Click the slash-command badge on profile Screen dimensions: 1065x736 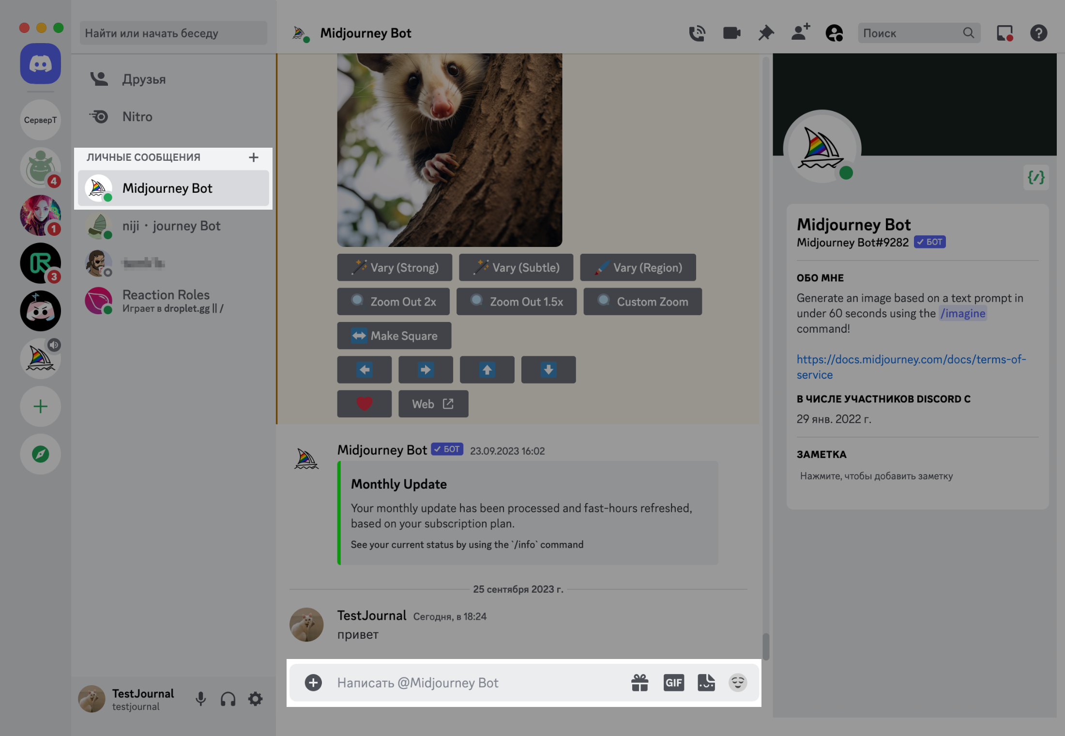click(x=1036, y=177)
